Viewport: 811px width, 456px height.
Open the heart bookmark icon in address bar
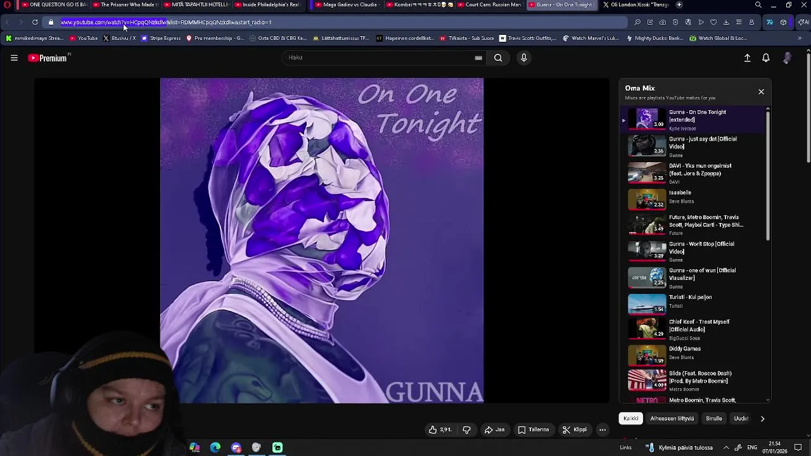(713, 22)
